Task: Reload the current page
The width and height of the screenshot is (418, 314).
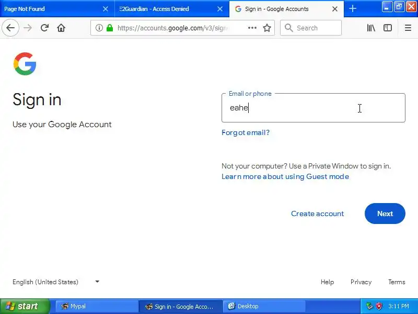Action: tap(44, 28)
